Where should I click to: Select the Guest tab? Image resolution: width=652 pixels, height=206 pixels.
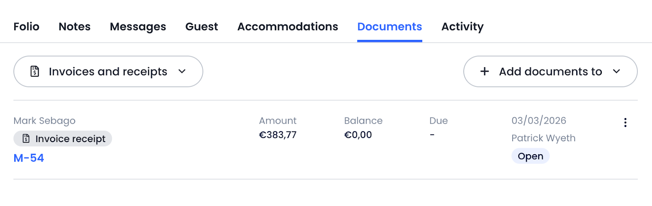click(x=202, y=26)
